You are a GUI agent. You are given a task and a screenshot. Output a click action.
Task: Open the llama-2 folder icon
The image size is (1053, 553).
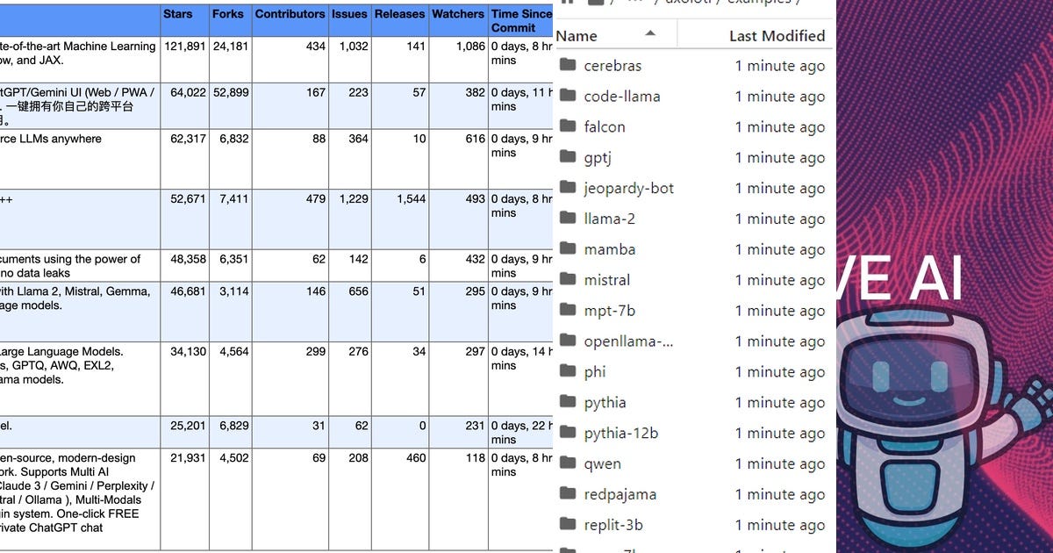tap(569, 219)
